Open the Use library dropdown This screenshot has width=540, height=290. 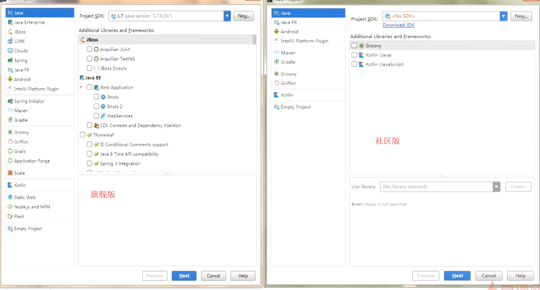pos(496,187)
